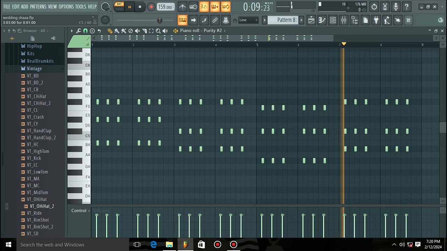Click the tempo tapper icon
The image size is (447, 251).
(x=387, y=20)
